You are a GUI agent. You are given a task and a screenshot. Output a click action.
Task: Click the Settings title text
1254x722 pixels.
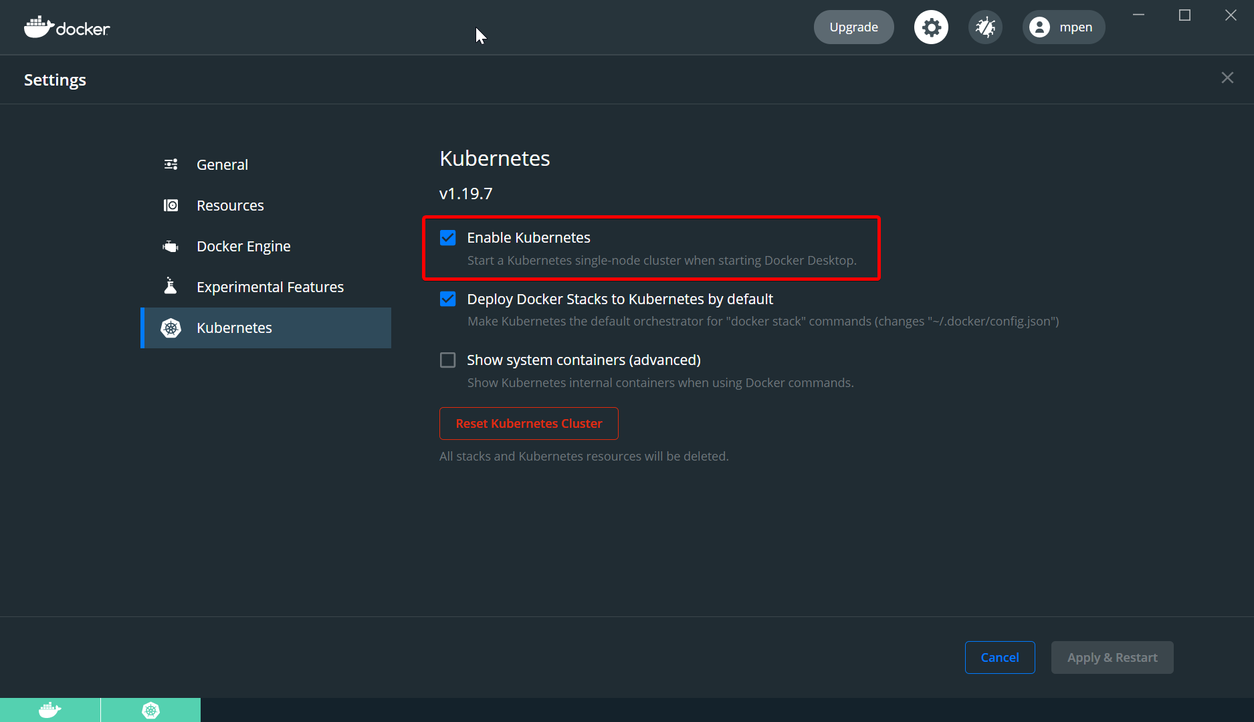click(x=55, y=80)
